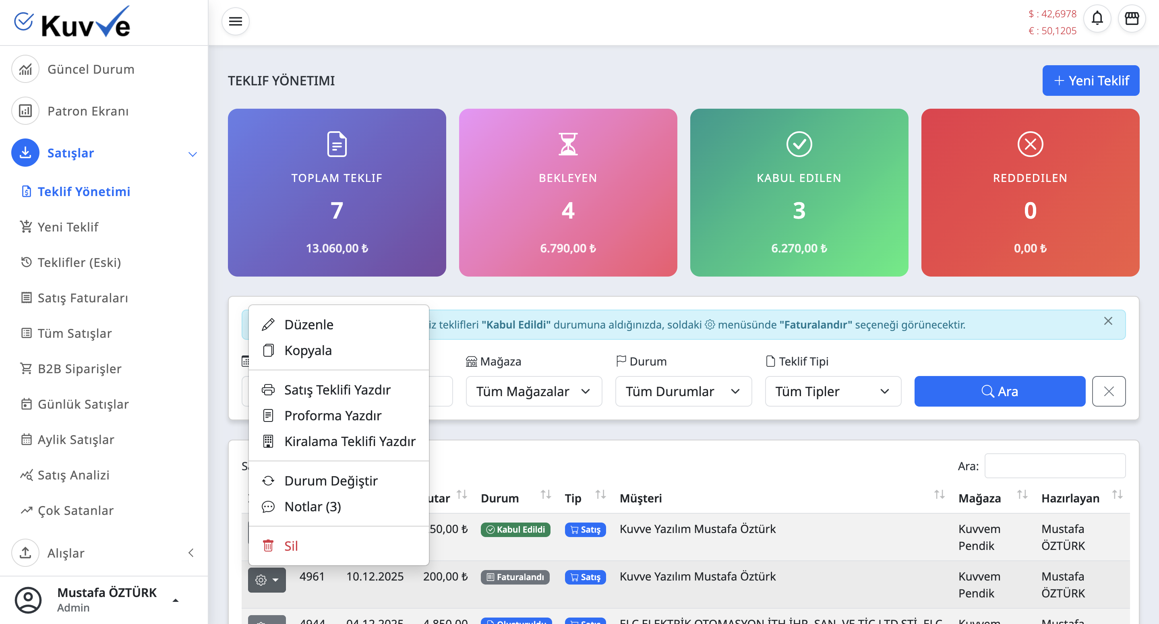Expand the Tüm Mağazalar dropdown

click(x=534, y=391)
